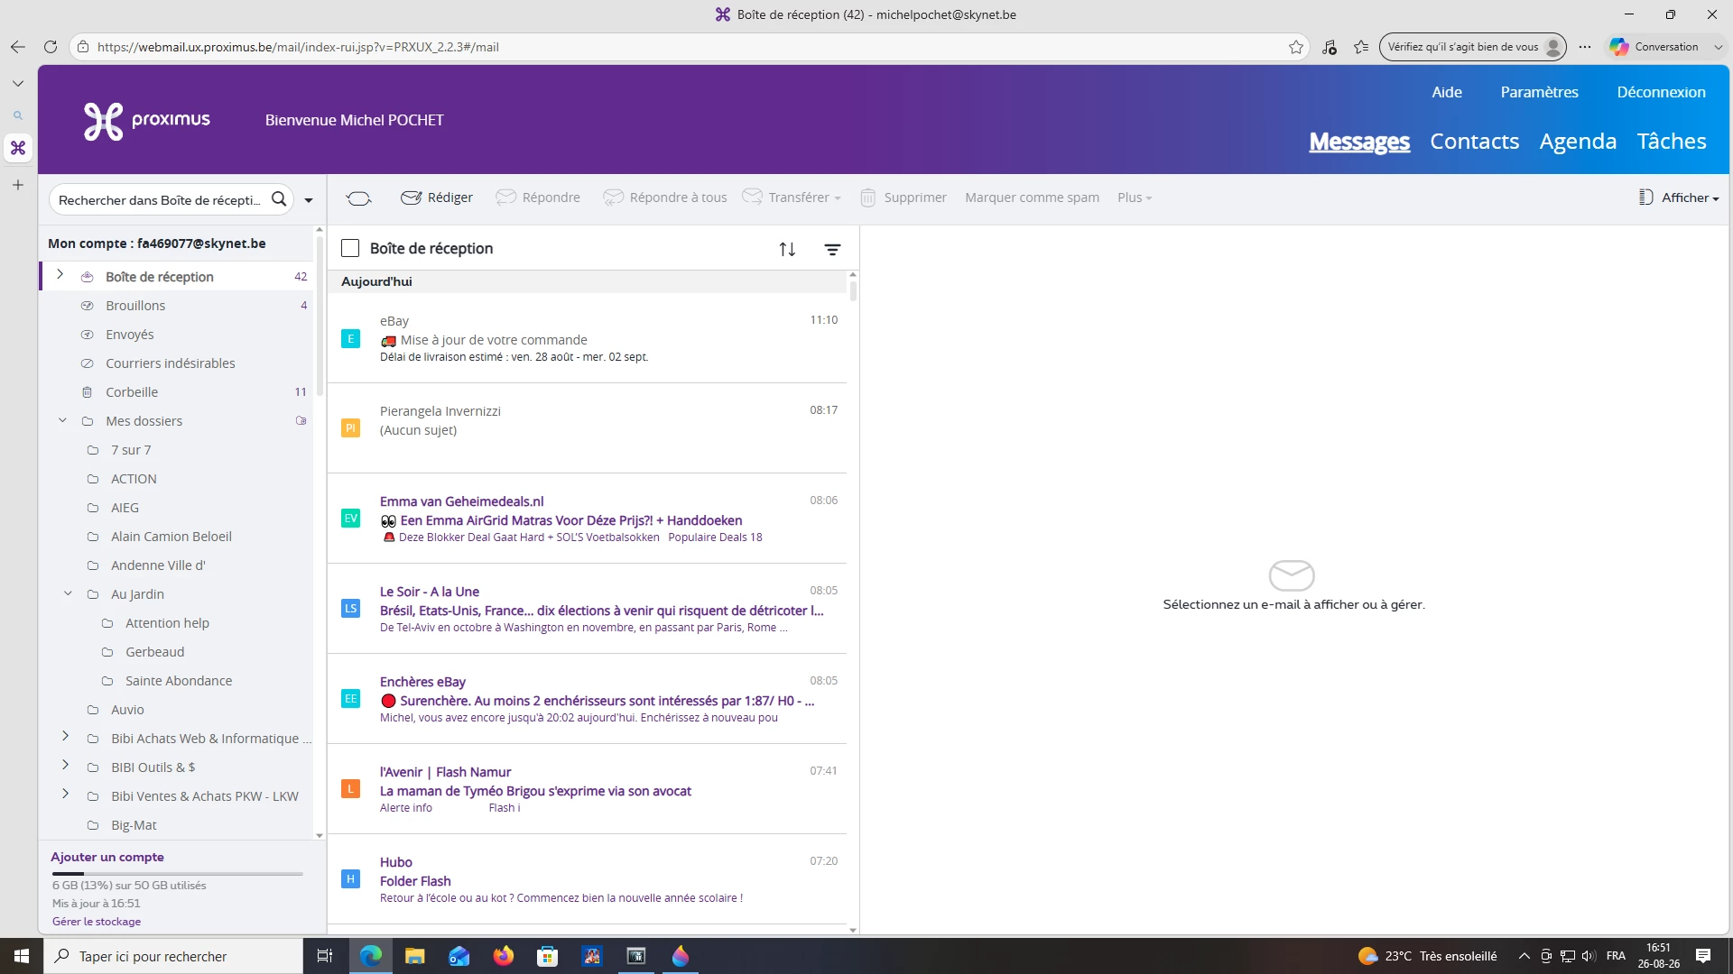Launch Firefox from the taskbar
Viewport: 1733px width, 974px height.
[504, 956]
